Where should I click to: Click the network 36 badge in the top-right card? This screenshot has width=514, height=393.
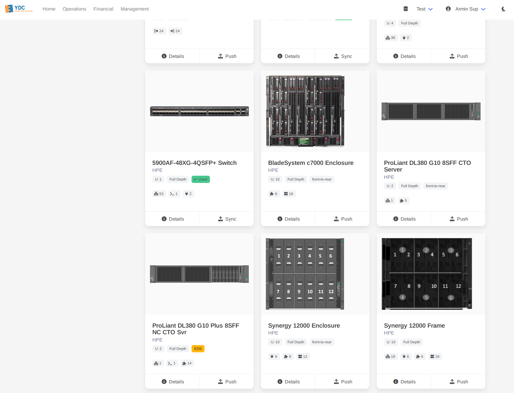(x=391, y=38)
